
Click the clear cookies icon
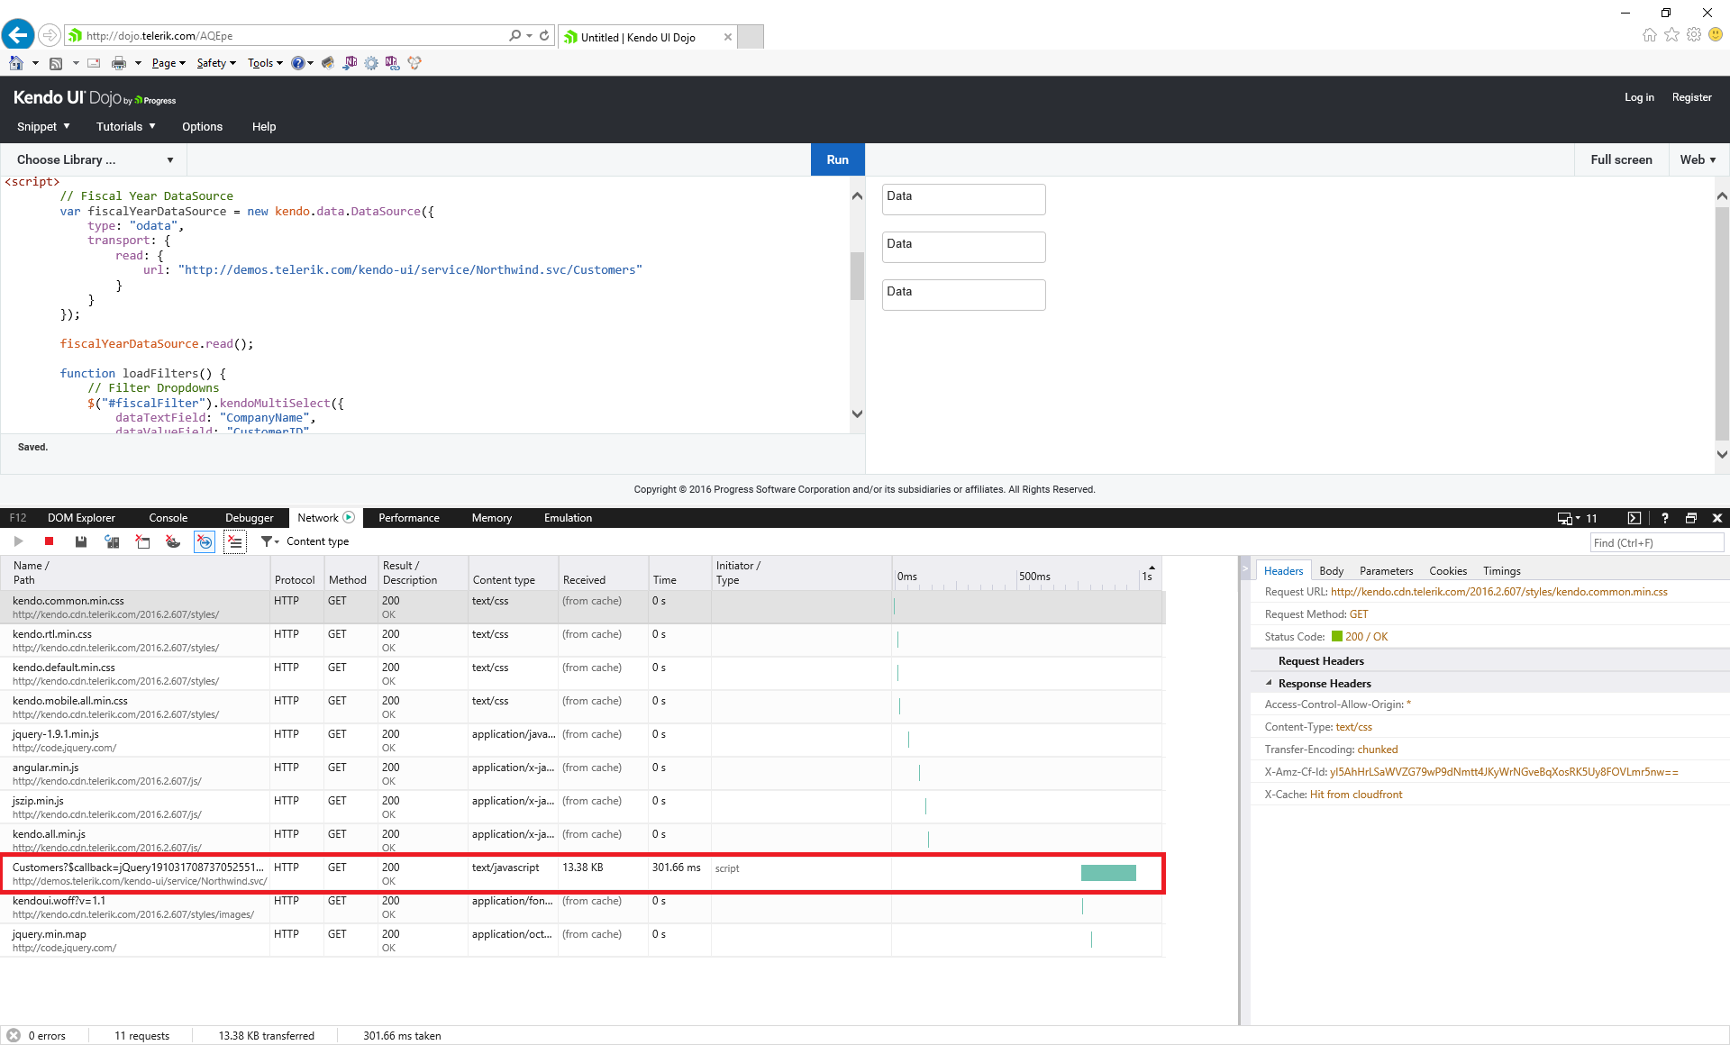(173, 541)
